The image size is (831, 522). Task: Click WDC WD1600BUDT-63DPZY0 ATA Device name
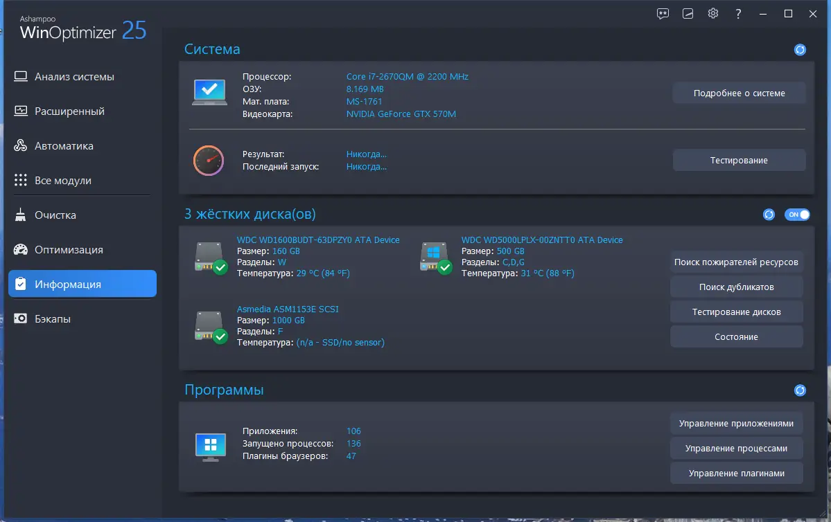pos(318,240)
